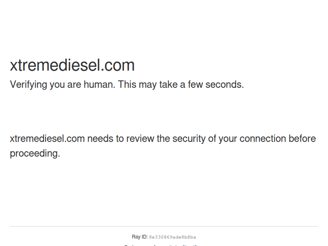Open the Cloudflare link in the footer
Viewport: 328px width, 246px height.
click(x=191, y=245)
